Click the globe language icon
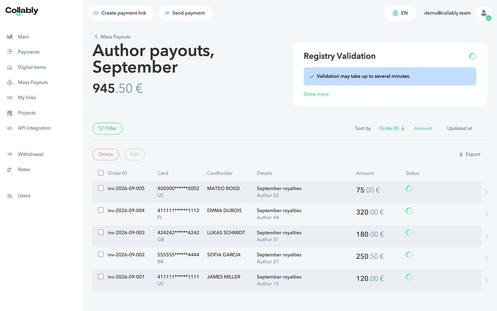 tap(395, 13)
